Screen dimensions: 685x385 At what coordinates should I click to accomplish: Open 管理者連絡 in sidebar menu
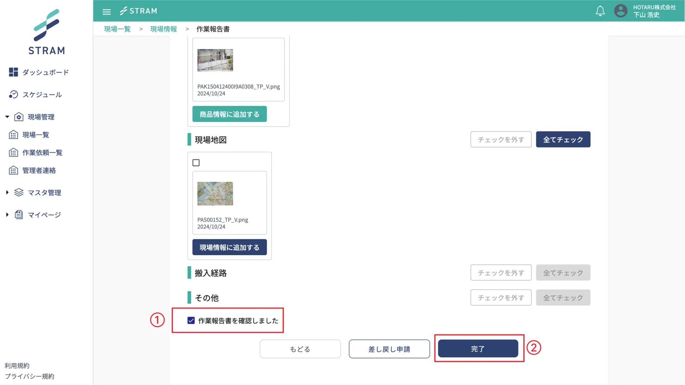click(39, 171)
